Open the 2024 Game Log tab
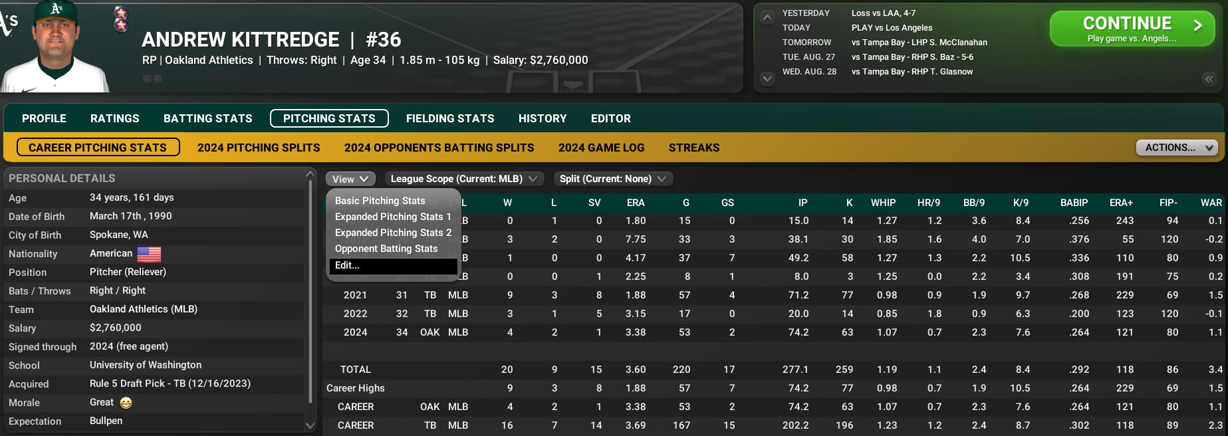The width and height of the screenshot is (1228, 436). 601,148
